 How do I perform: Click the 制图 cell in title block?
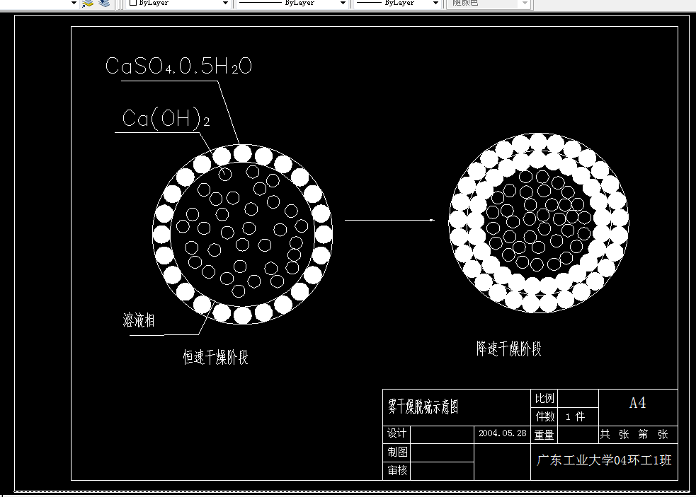tap(397, 452)
